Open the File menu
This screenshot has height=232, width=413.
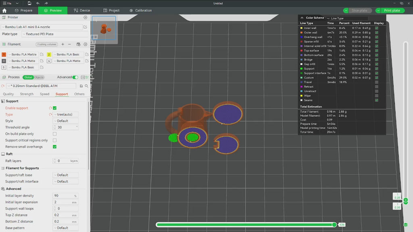(x=7, y=3)
